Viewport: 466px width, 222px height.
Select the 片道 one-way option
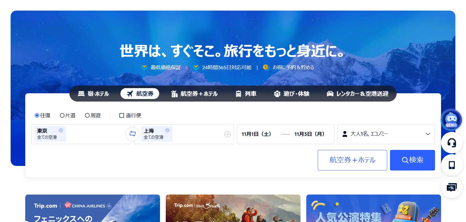pyautogui.click(x=68, y=115)
